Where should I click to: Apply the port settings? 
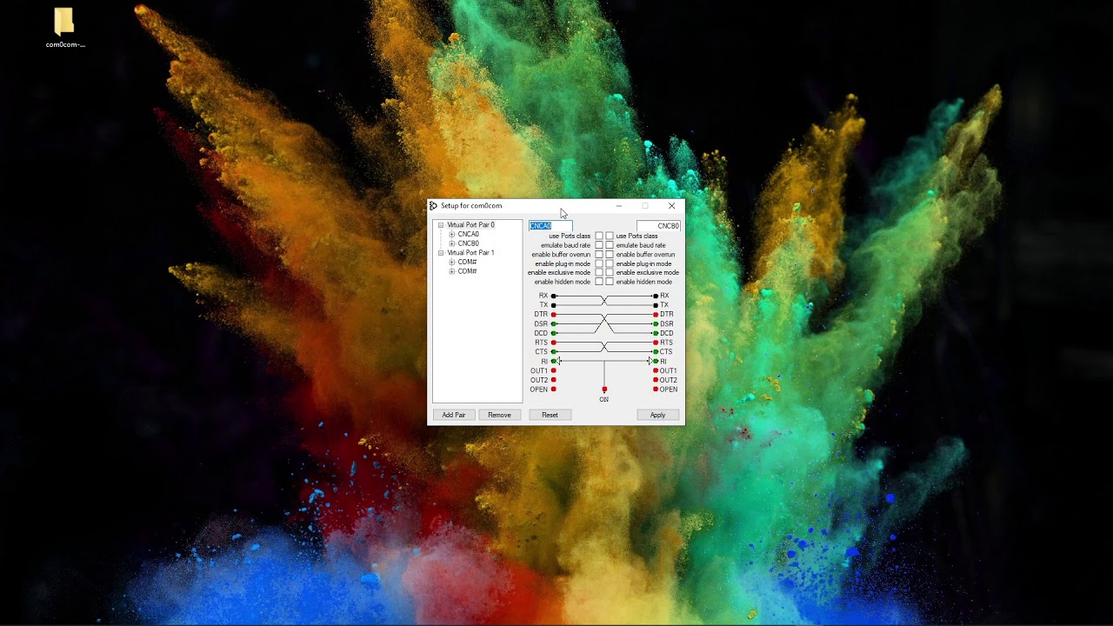pyautogui.click(x=657, y=415)
